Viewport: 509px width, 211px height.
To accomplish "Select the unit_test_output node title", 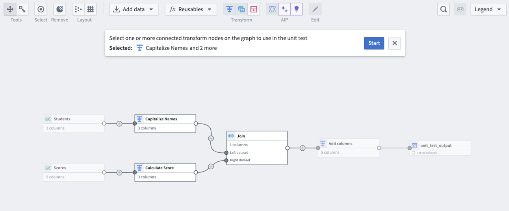I will click(436, 146).
